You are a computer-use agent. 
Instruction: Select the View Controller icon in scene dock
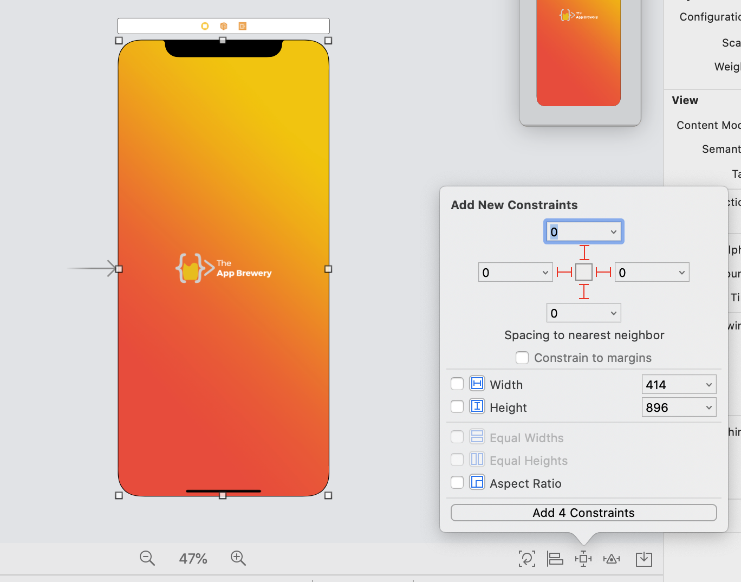[x=205, y=26]
